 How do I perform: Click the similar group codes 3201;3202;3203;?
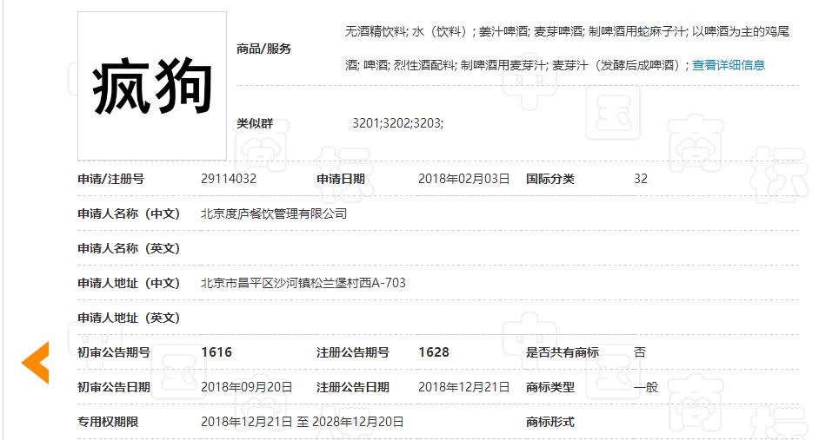pyautogui.click(x=397, y=123)
